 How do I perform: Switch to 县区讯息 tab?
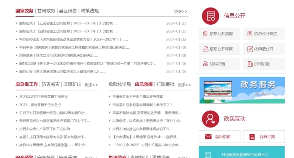tap(68, 11)
